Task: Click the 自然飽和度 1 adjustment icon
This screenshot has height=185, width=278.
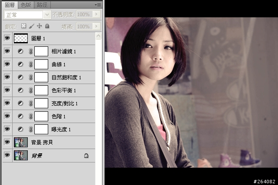Action: pos(20,77)
